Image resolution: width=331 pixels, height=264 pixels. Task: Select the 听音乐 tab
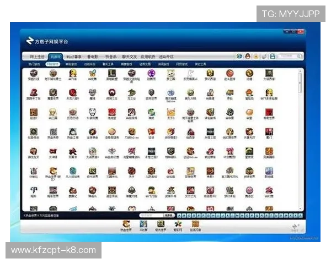tap(112, 57)
